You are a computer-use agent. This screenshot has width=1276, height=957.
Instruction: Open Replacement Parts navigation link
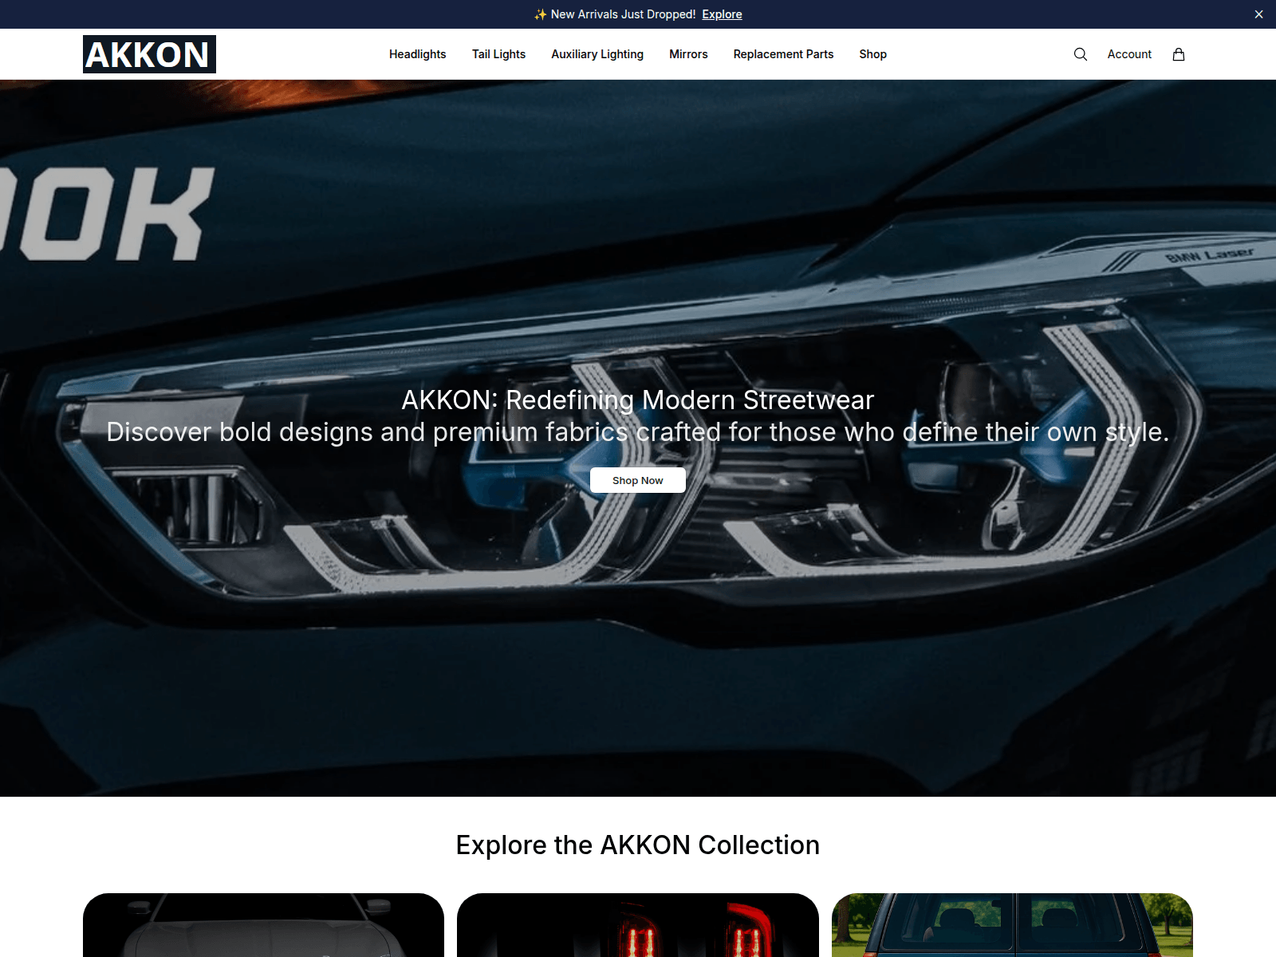(783, 54)
